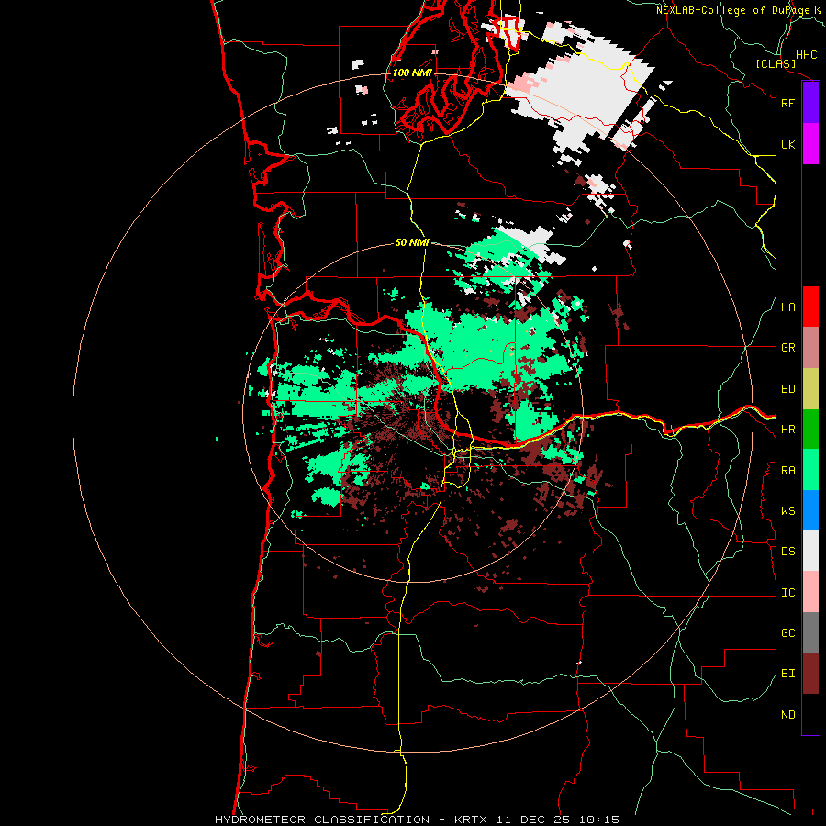Click the "50 NMI" range ring label

(412, 242)
